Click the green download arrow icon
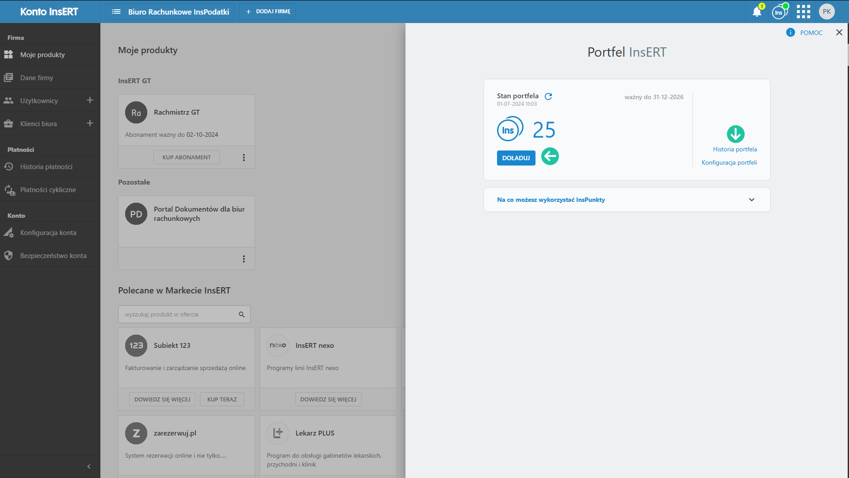This screenshot has height=478, width=849. [x=735, y=134]
